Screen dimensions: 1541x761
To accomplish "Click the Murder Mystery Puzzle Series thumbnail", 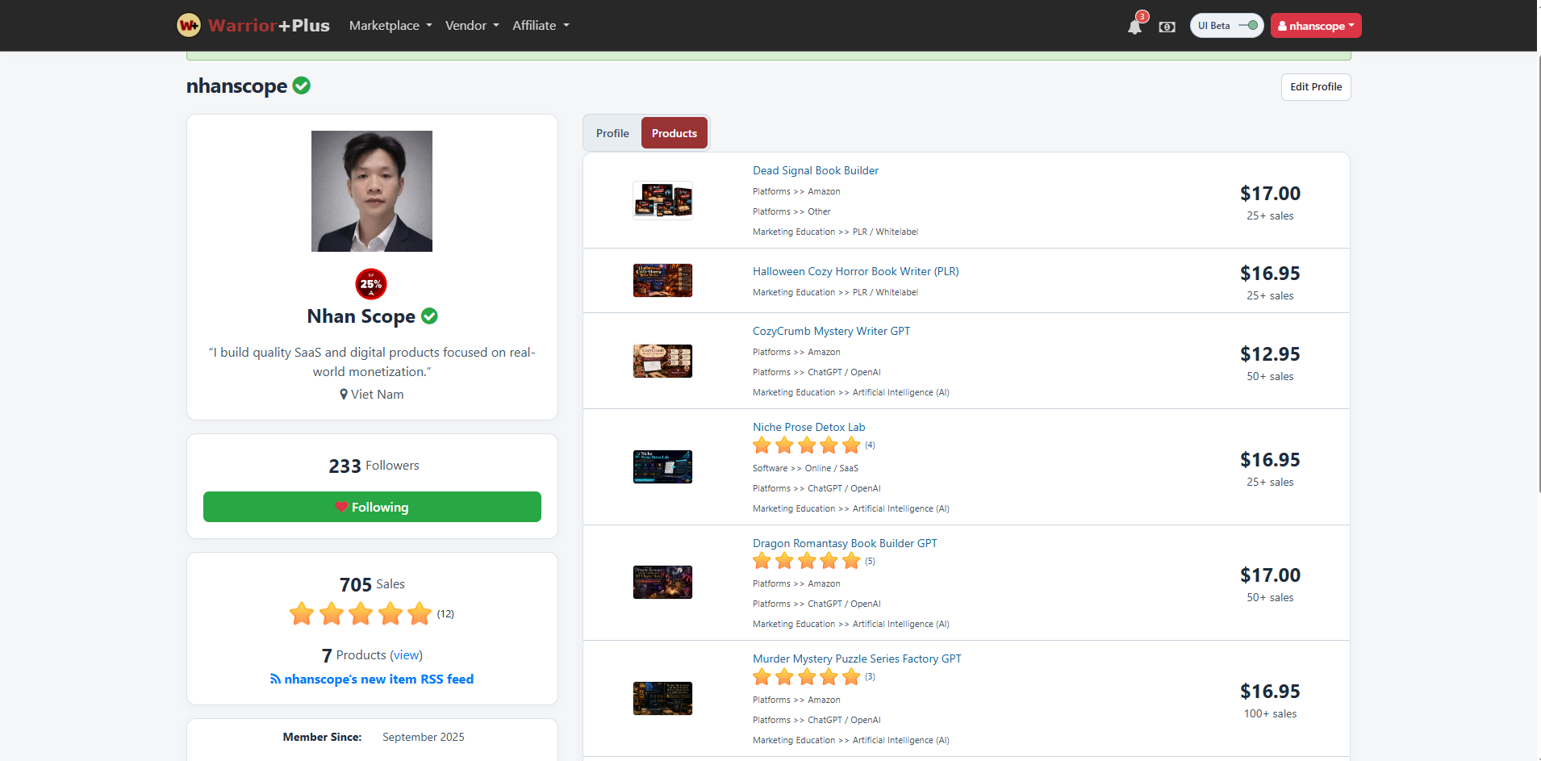I will pyautogui.click(x=662, y=698).
